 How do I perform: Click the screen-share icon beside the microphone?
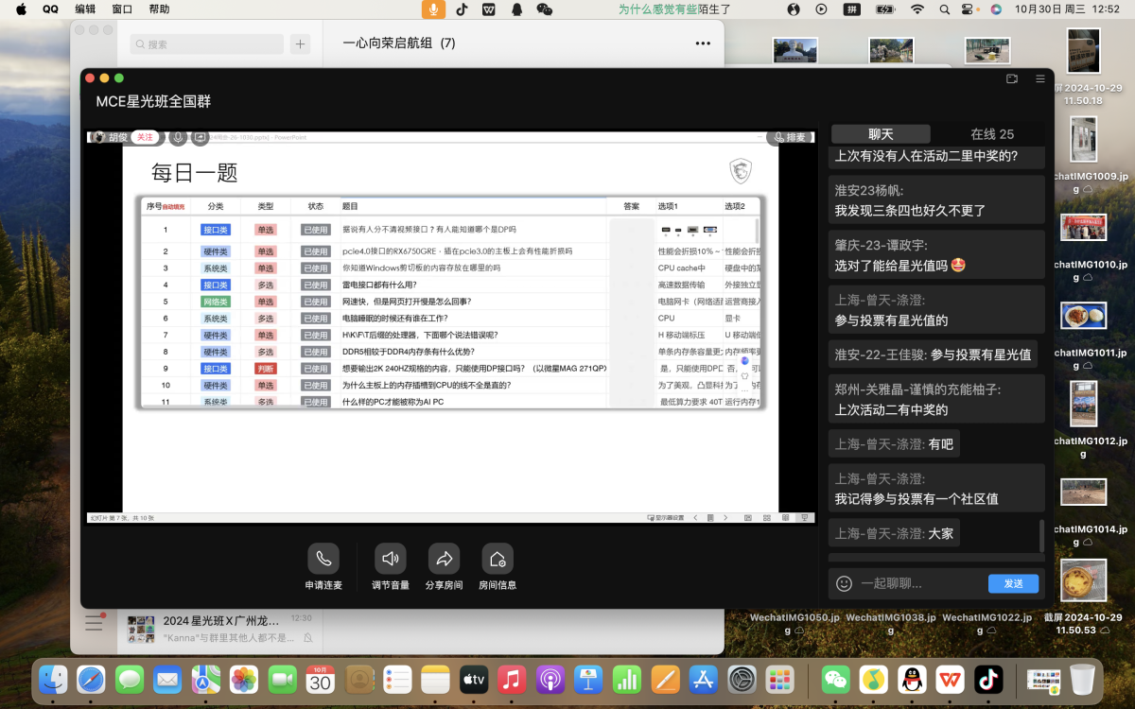(x=200, y=137)
